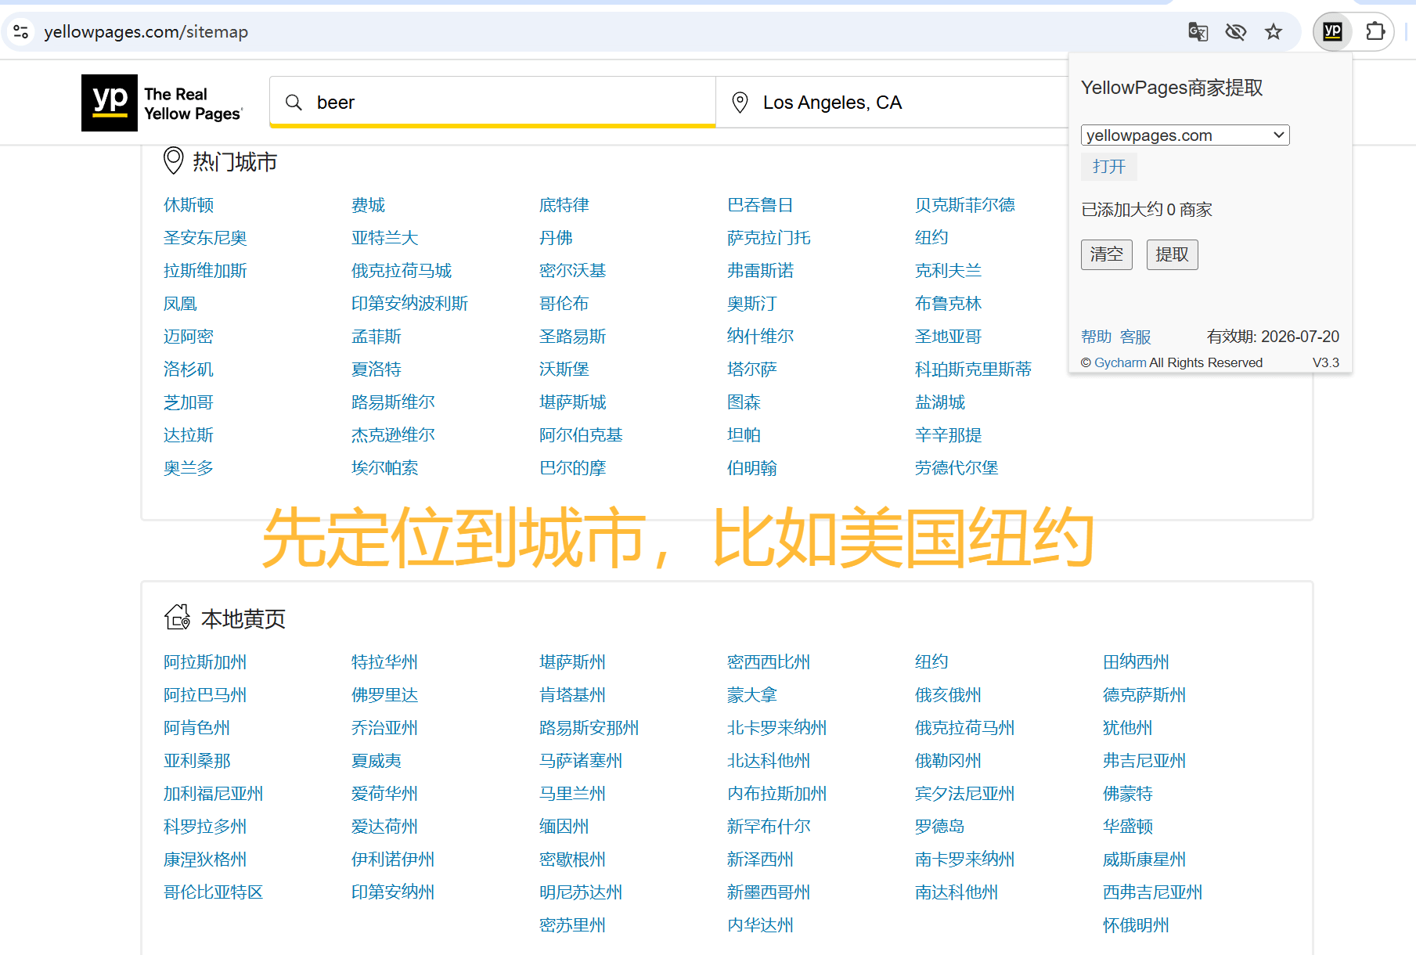Click the YP extension toolbar icon
The image size is (1416, 955).
1332,32
